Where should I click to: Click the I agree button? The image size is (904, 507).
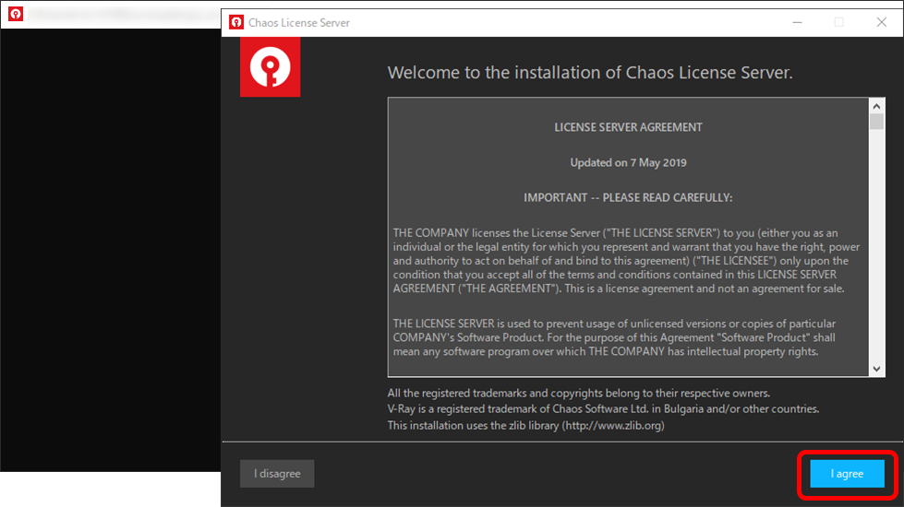pyautogui.click(x=847, y=474)
